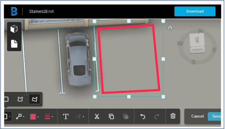Image resolution: width=225 pixels, height=129 pixels.
Task: Select the partially hidden cloud shape tool
Action: (x=6, y=99)
